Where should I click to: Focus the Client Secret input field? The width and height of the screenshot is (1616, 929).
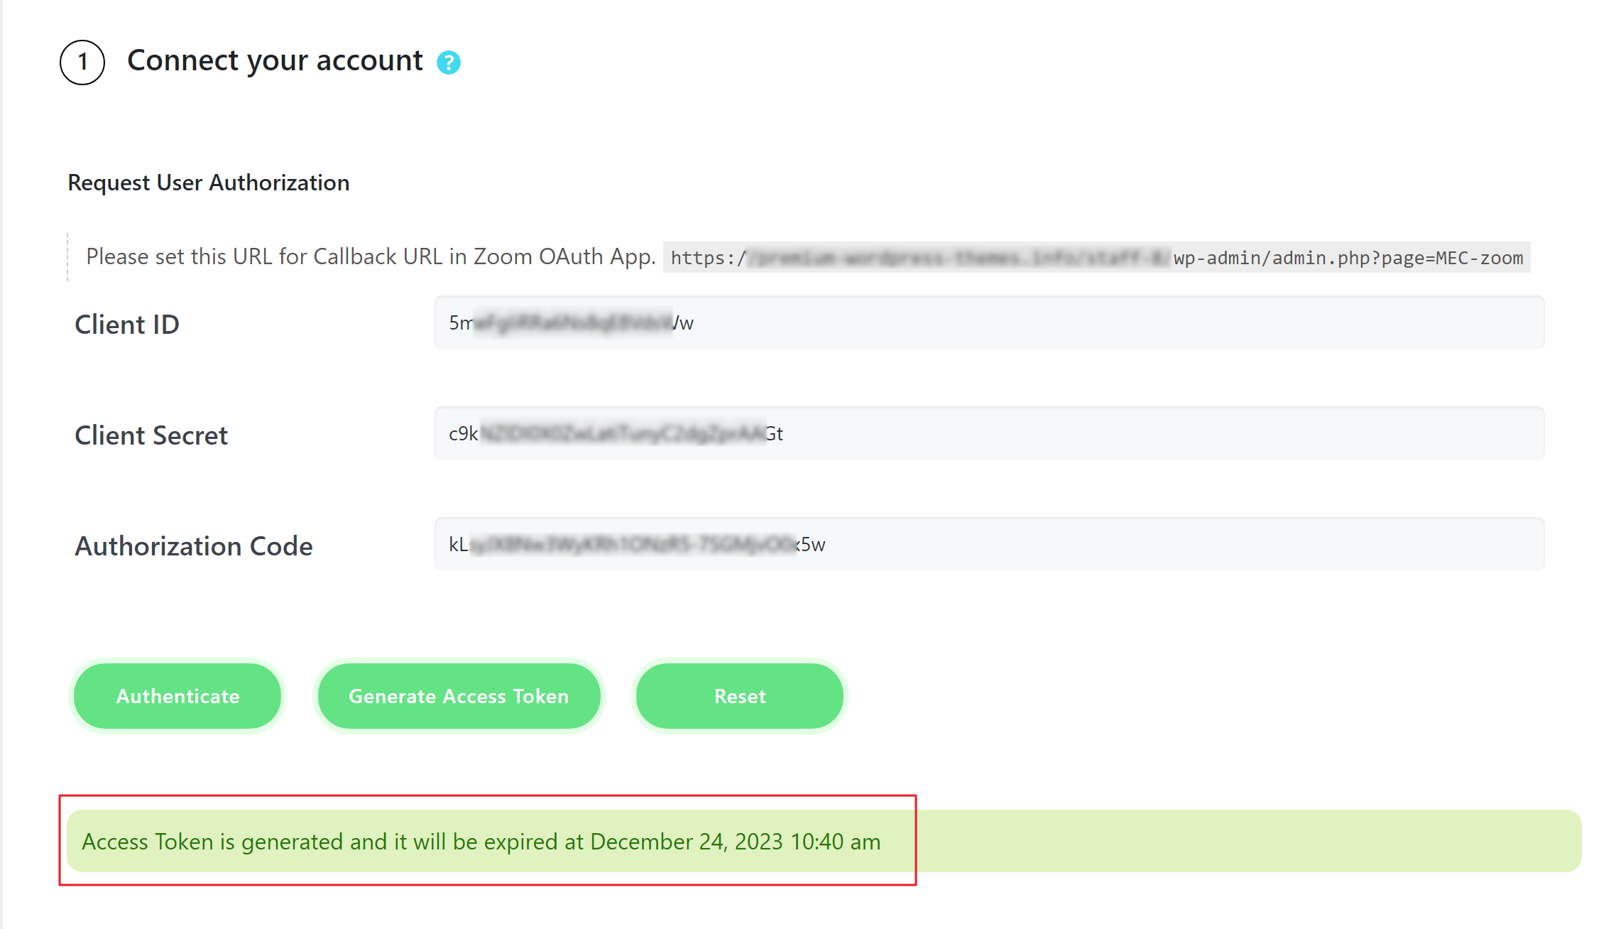click(x=988, y=434)
